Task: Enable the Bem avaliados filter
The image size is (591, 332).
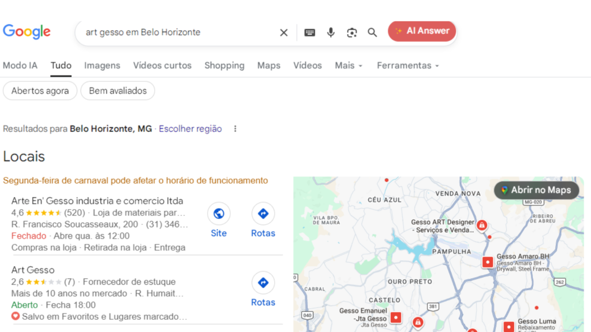Action: (117, 90)
